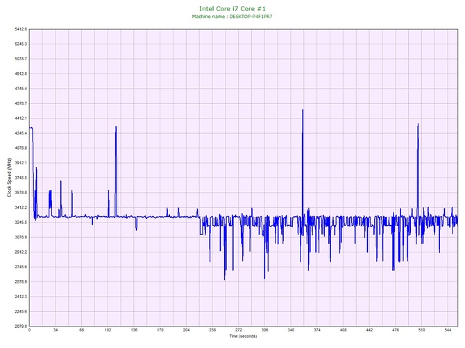Click the 4745.4 y-axis value
465x348 pixels.
point(21,89)
